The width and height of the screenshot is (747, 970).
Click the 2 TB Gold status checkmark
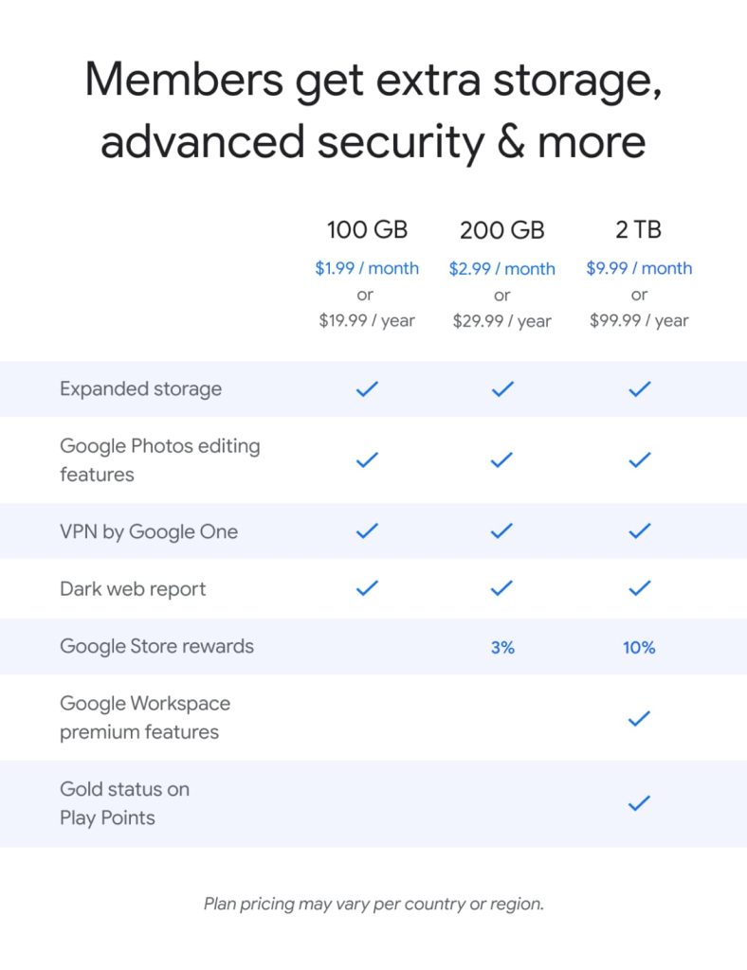(640, 803)
